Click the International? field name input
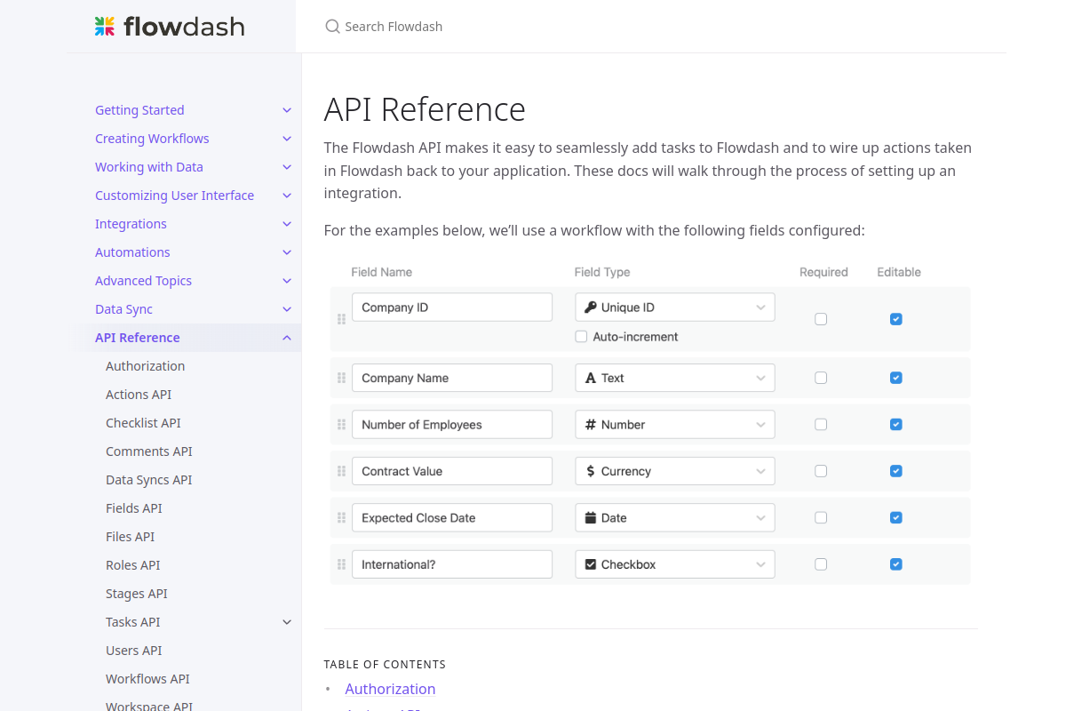1066x711 pixels. (x=452, y=564)
